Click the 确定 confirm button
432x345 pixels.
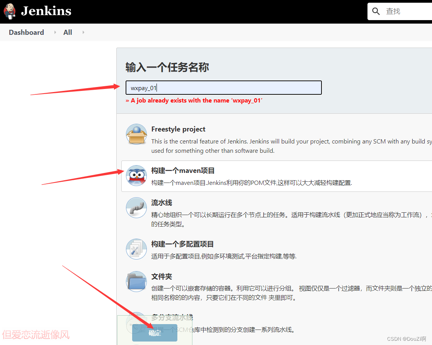click(155, 333)
